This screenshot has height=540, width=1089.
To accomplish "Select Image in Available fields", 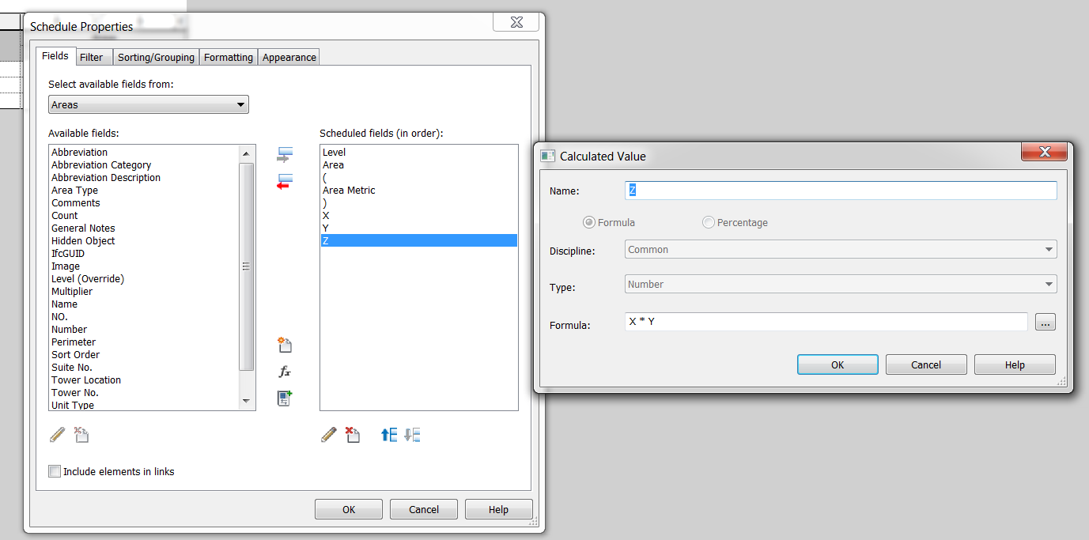I will point(65,266).
